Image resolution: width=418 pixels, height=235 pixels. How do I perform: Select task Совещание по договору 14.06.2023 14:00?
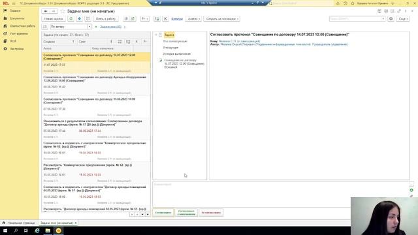(96, 107)
